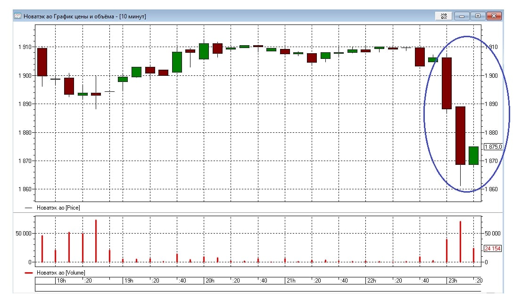Click the pin/detach icon button in title bar
521x308 pixels.
point(444,16)
